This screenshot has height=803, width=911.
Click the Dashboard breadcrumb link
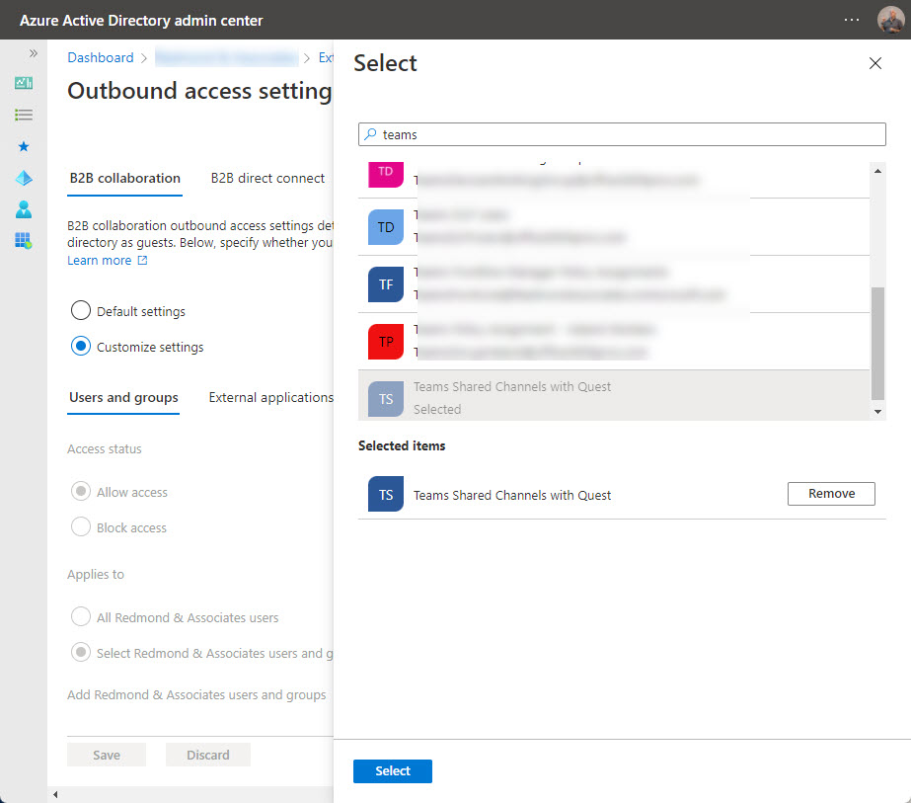pos(101,57)
